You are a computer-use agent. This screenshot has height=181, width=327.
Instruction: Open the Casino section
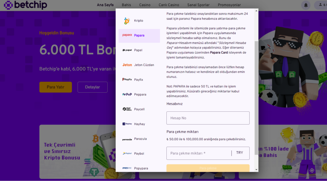pyautogui.click(x=145, y=5)
